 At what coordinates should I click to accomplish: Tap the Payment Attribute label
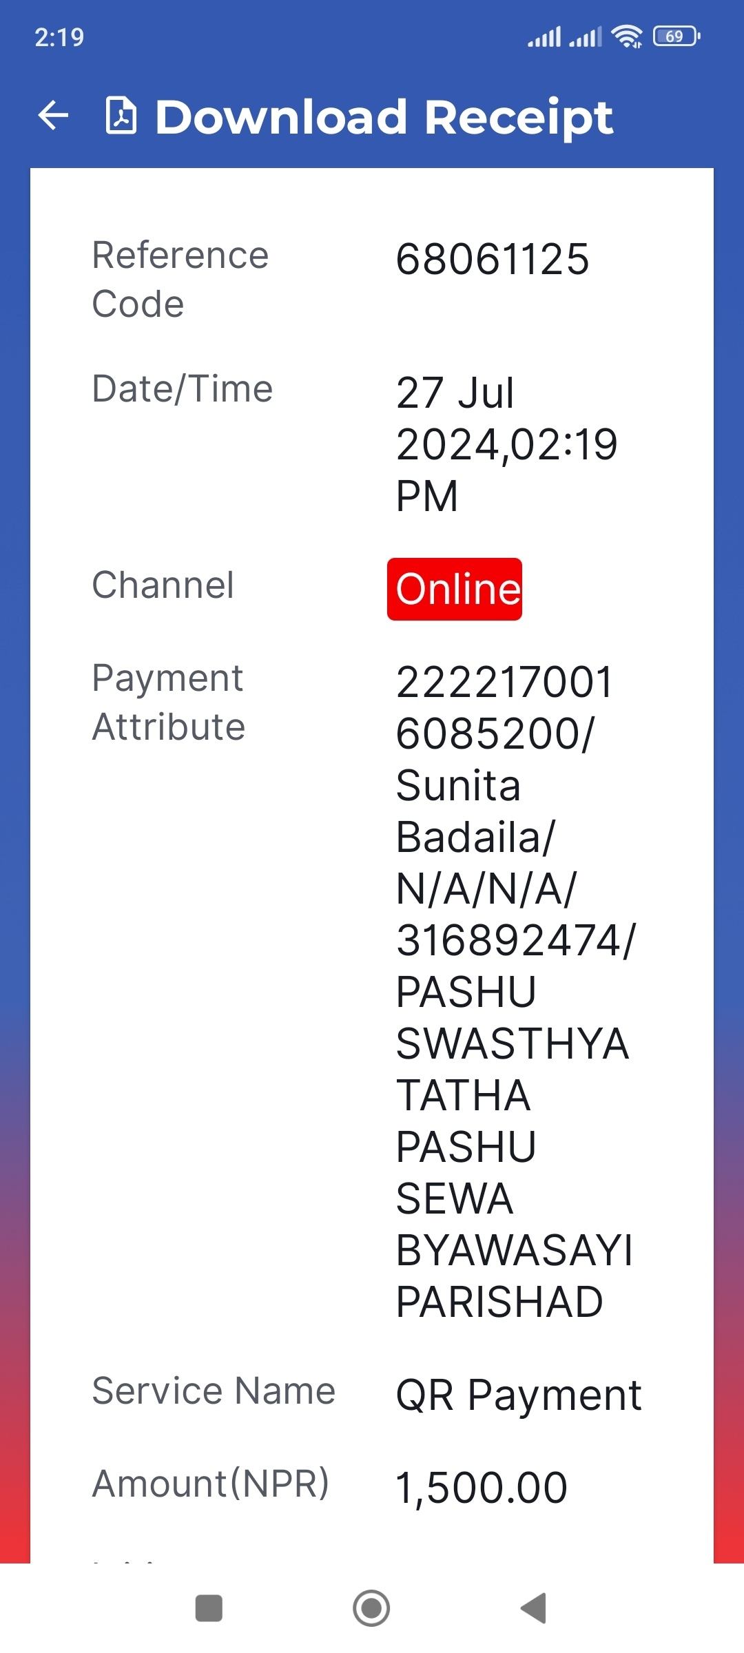click(x=169, y=702)
